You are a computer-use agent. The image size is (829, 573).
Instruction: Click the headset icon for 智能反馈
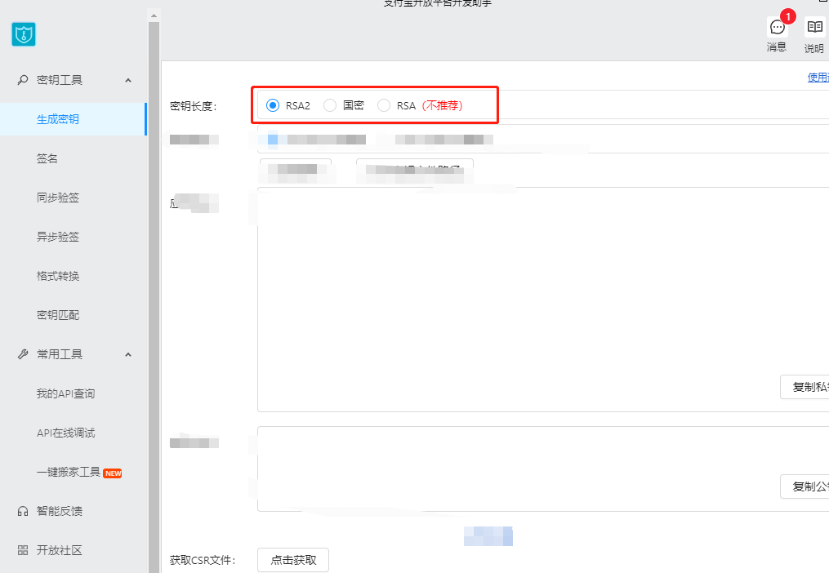(23, 511)
